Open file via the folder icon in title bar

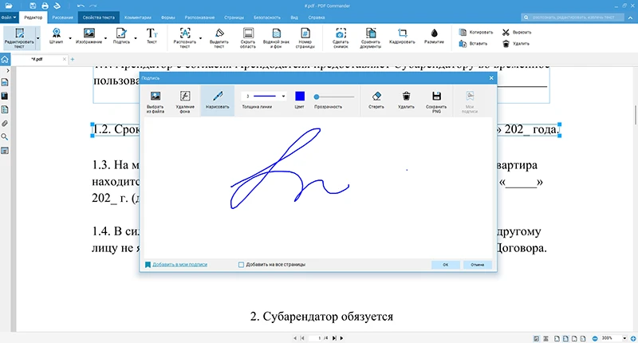pyautogui.click(x=9, y=6)
